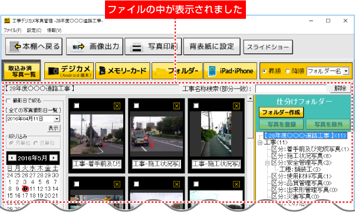Open the 設定(C) menu
This screenshot has width=355, height=215.
coord(34,30)
